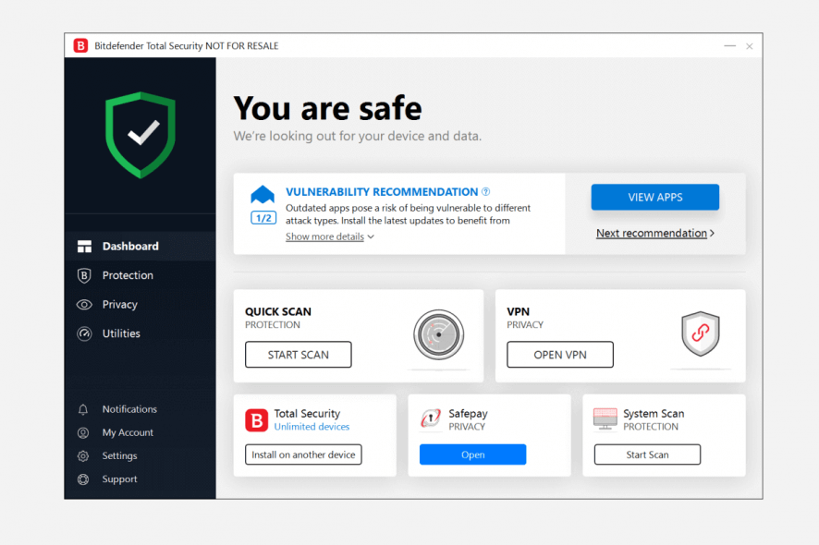Click the 1/2 recommendation counter badge
Viewport: 819px width, 545px height.
[263, 218]
